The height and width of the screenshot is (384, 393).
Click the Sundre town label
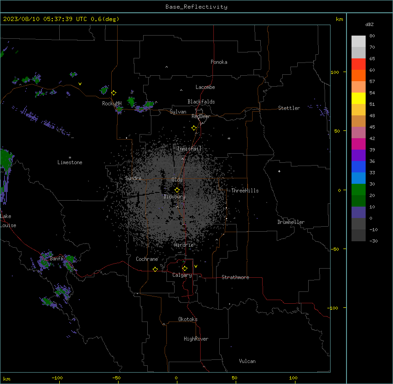(133, 178)
